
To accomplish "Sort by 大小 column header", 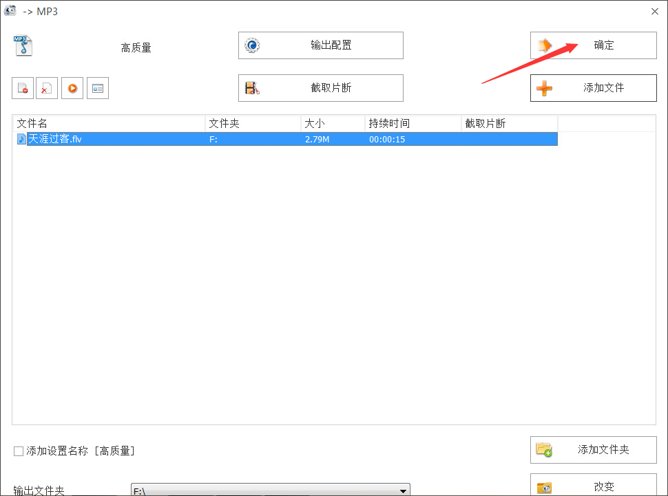I will pyautogui.click(x=333, y=123).
